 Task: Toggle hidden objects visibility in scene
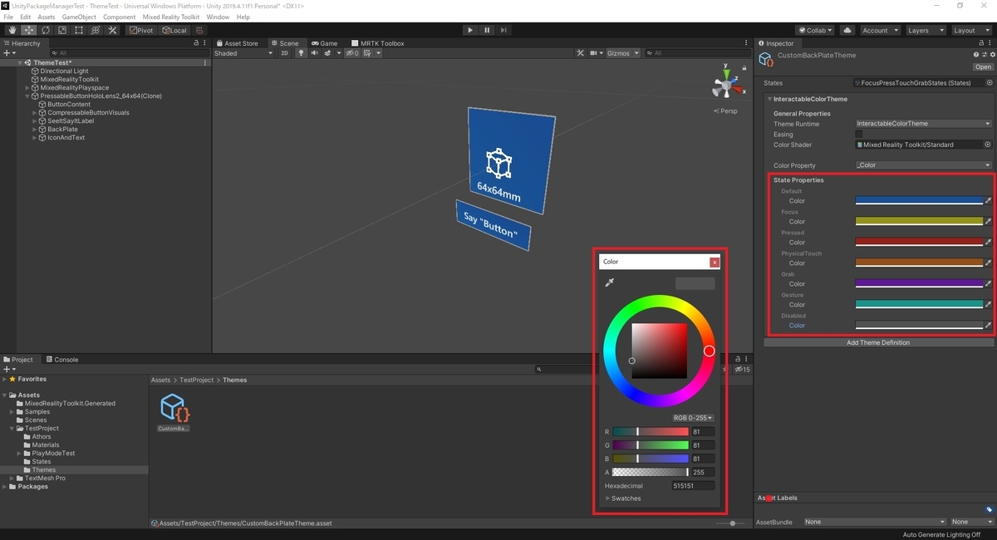pos(352,53)
